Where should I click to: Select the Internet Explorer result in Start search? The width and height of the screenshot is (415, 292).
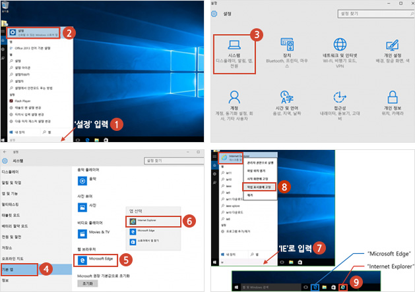click(230, 158)
